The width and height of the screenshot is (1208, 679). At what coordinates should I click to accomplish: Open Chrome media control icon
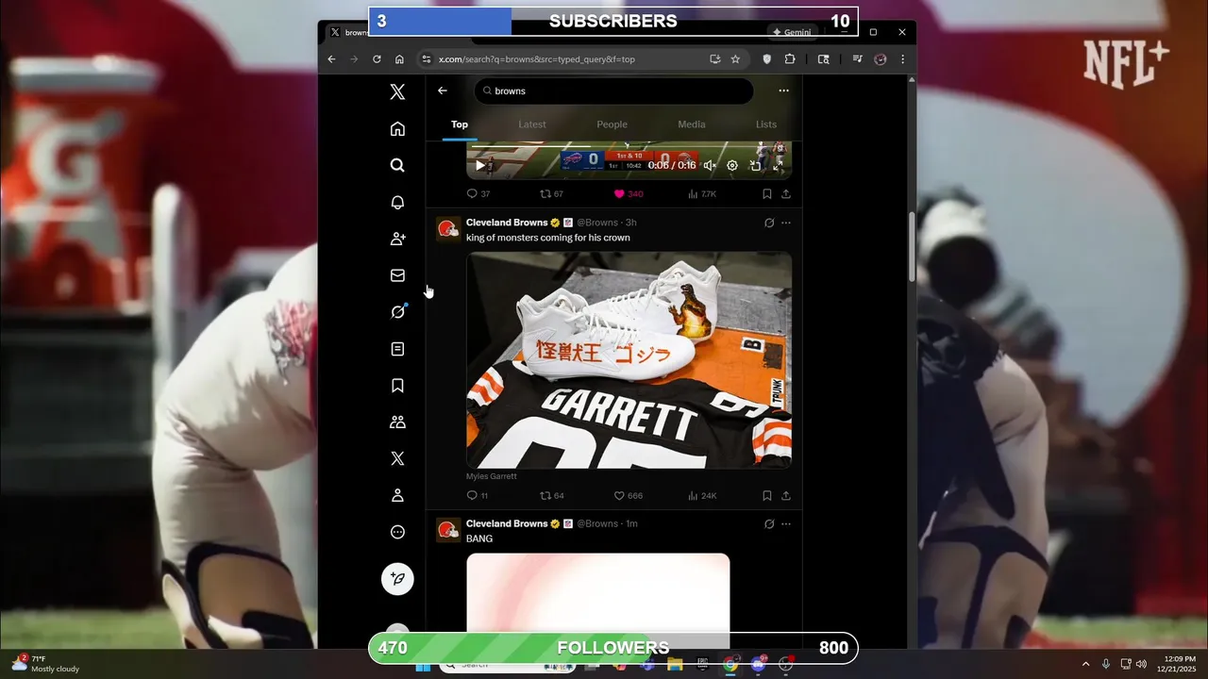coord(857,58)
